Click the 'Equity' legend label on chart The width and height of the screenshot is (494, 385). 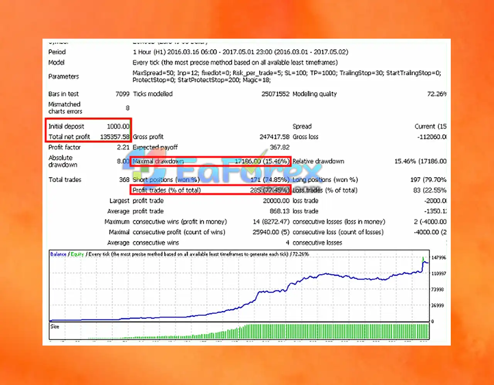click(77, 254)
